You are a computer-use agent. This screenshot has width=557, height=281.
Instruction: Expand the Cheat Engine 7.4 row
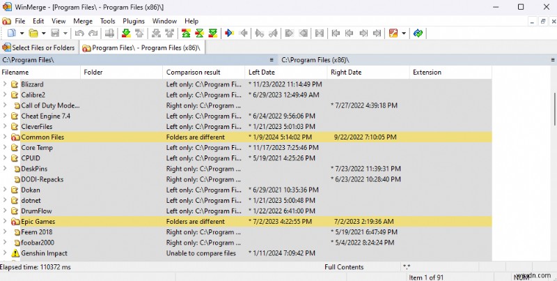click(x=5, y=116)
